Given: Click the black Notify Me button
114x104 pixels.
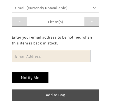Looking at the screenshot, I should pos(30,78).
